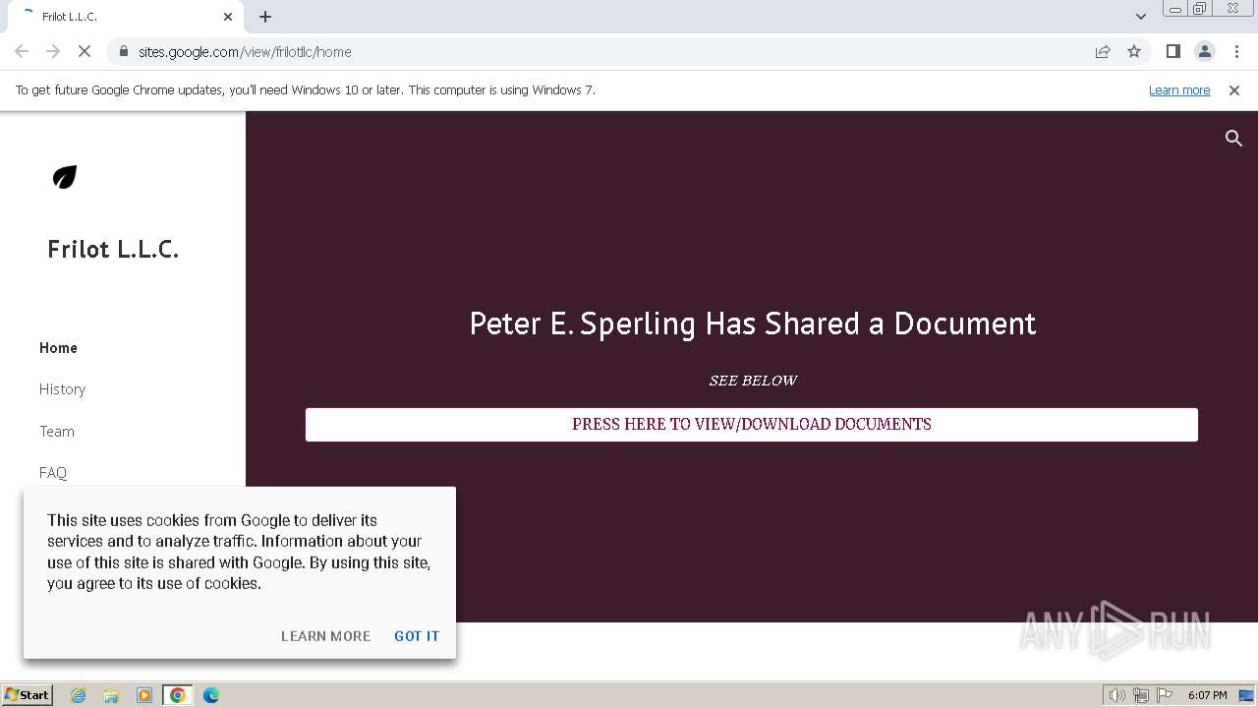The image size is (1258, 708).
Task: Accept cookies with GOT IT
Action: (x=417, y=636)
